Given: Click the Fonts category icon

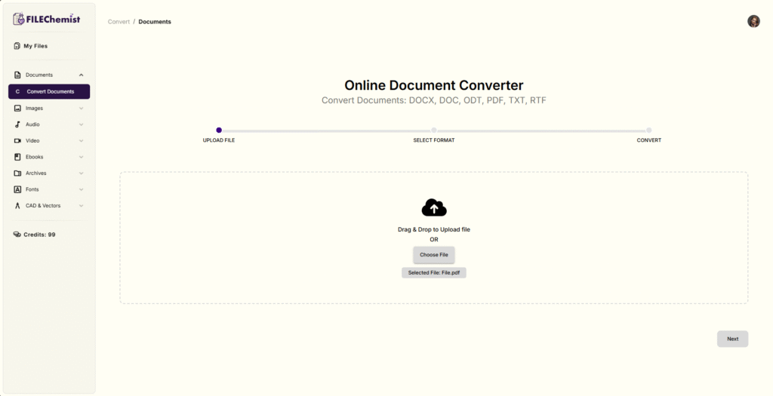Looking at the screenshot, I should [x=17, y=189].
